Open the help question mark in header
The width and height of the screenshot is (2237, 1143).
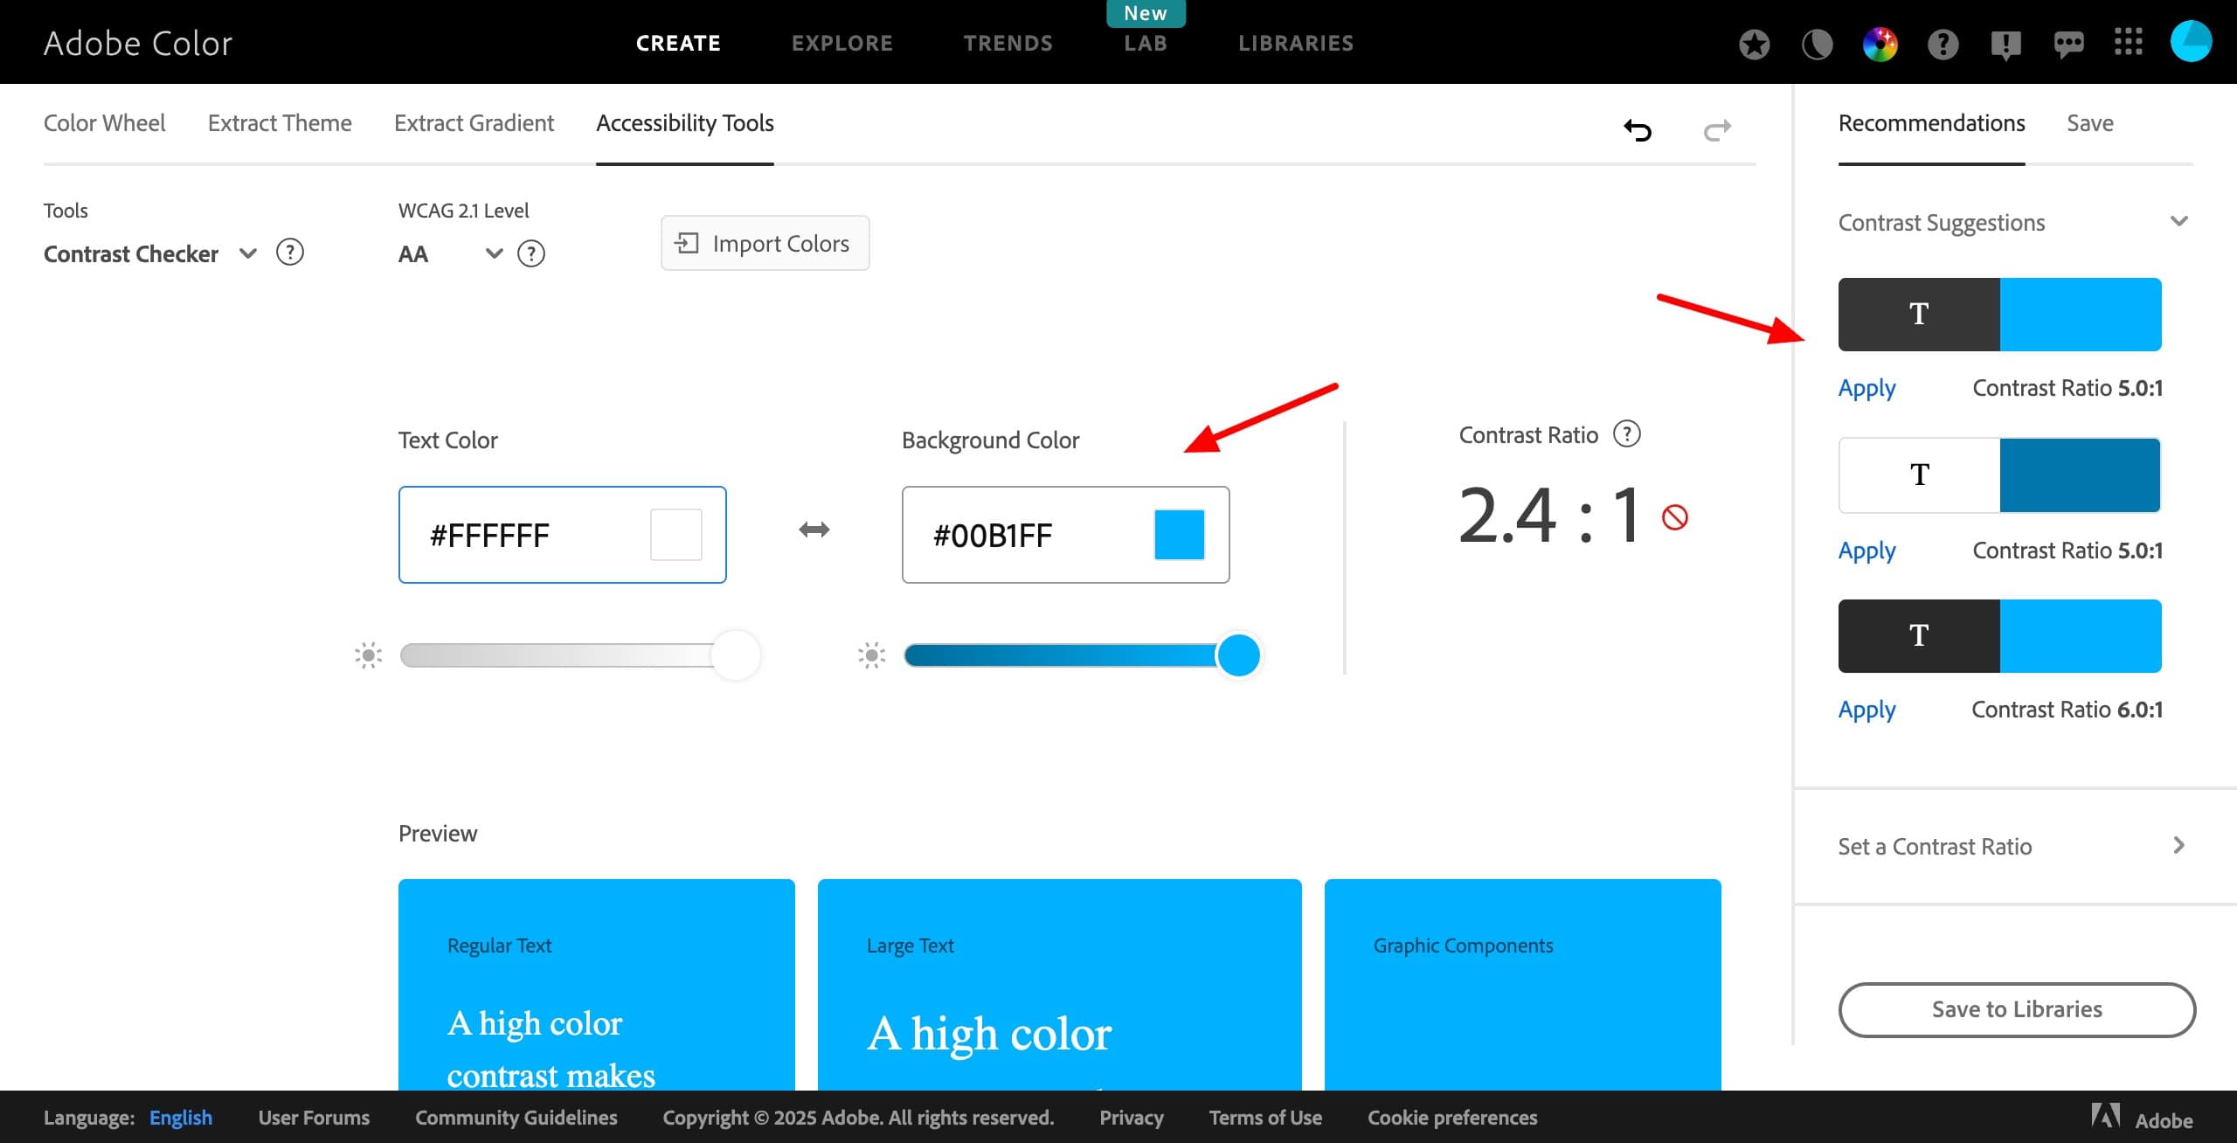[1943, 44]
